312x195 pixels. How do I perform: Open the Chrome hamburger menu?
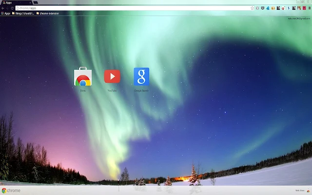point(310,8)
